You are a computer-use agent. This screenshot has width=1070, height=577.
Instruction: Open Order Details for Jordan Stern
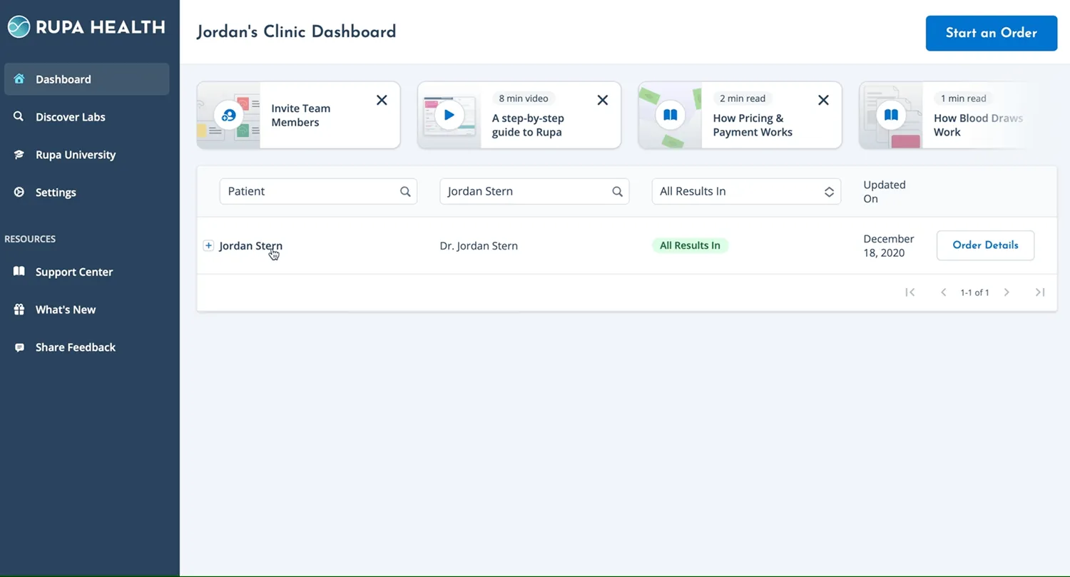click(985, 245)
